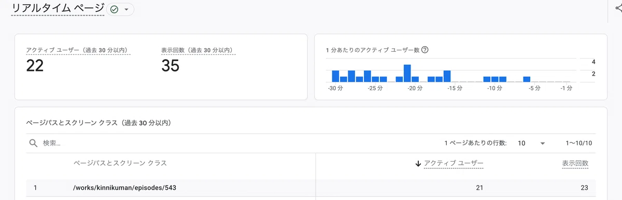Open the dropdown arrow beside the page title
The image size is (622, 200).
(x=126, y=9)
